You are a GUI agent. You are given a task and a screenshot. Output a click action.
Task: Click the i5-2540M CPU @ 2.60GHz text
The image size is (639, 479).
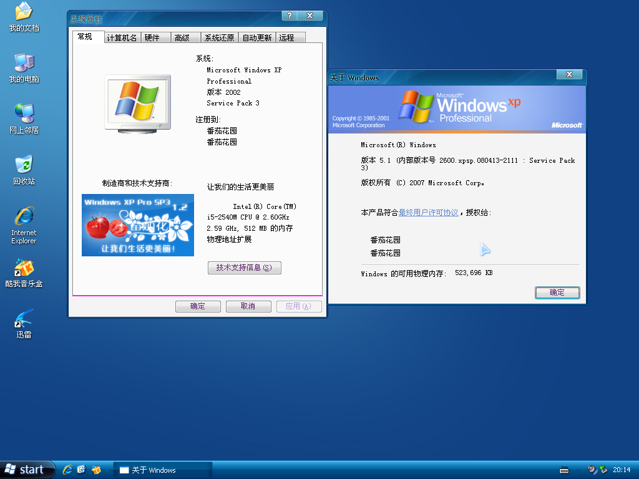248,218
